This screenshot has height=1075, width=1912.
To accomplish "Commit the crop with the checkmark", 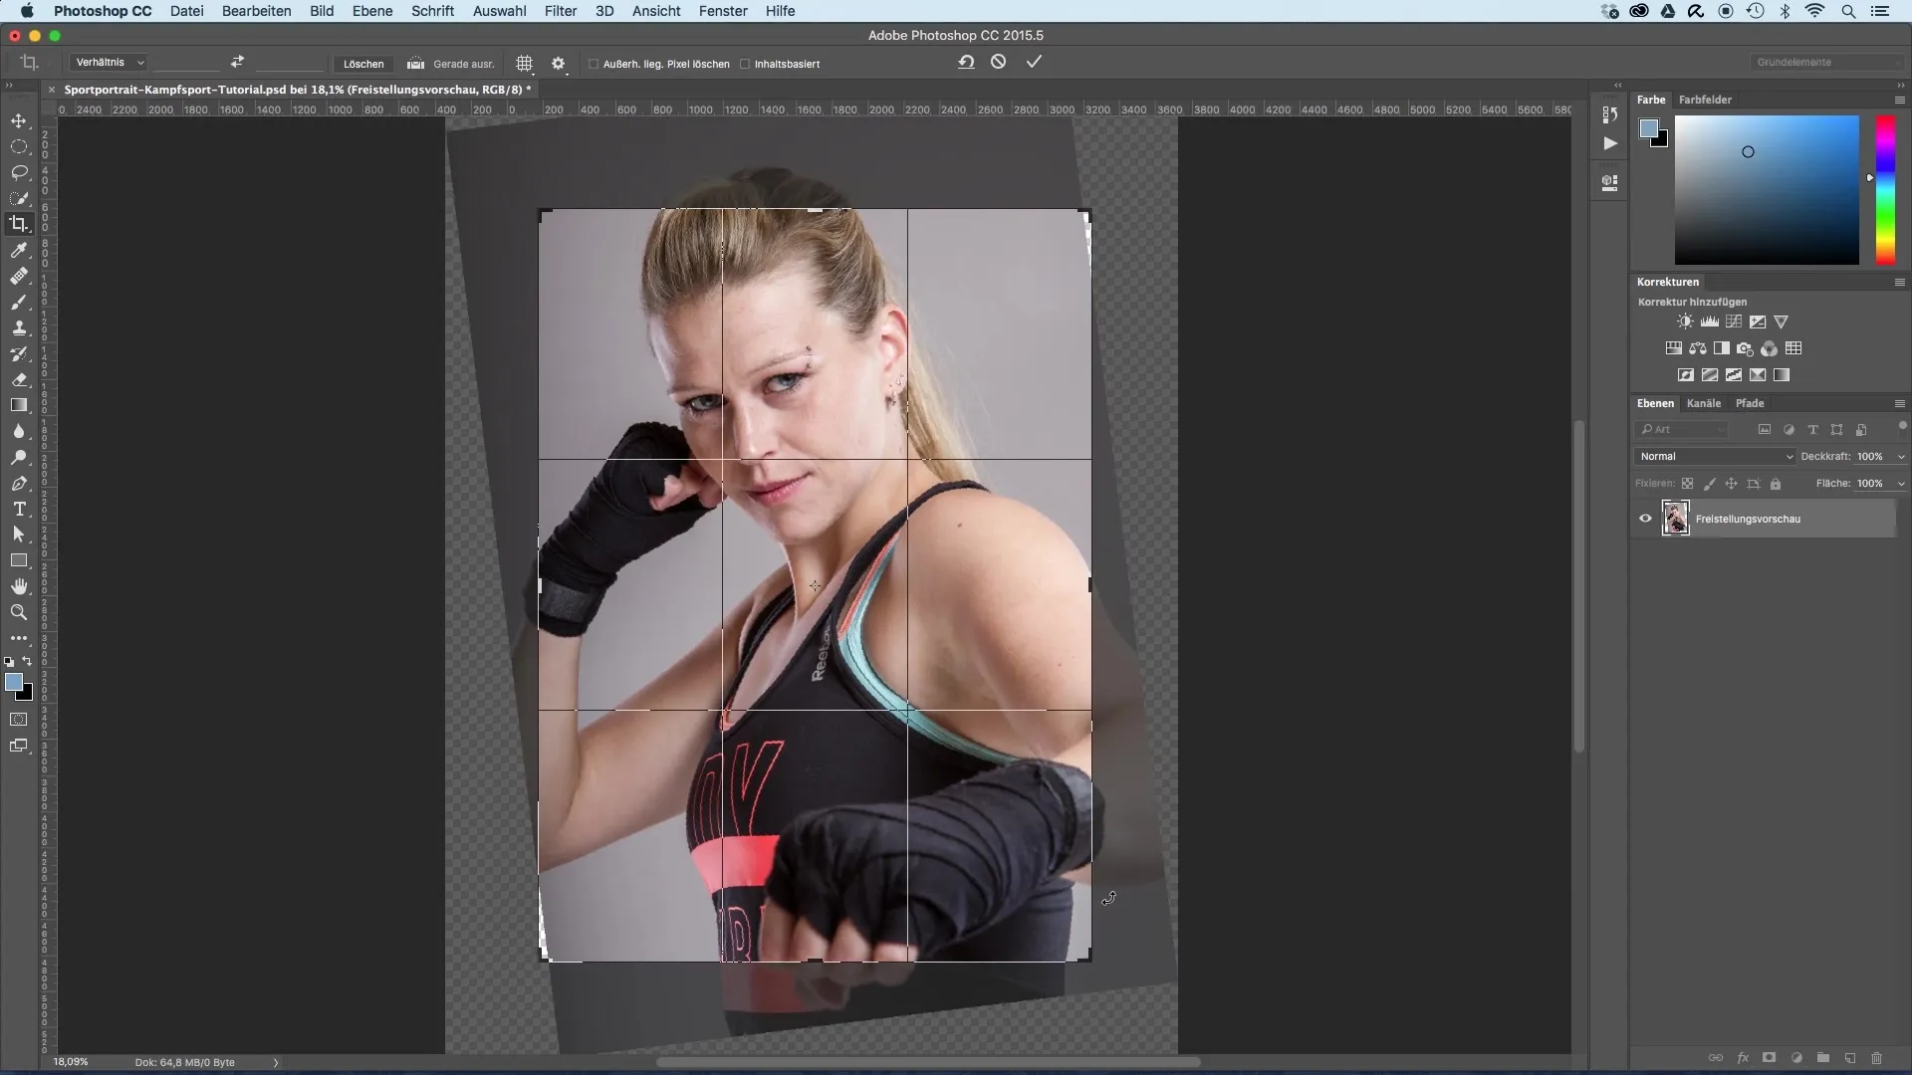I will [x=1034, y=62].
